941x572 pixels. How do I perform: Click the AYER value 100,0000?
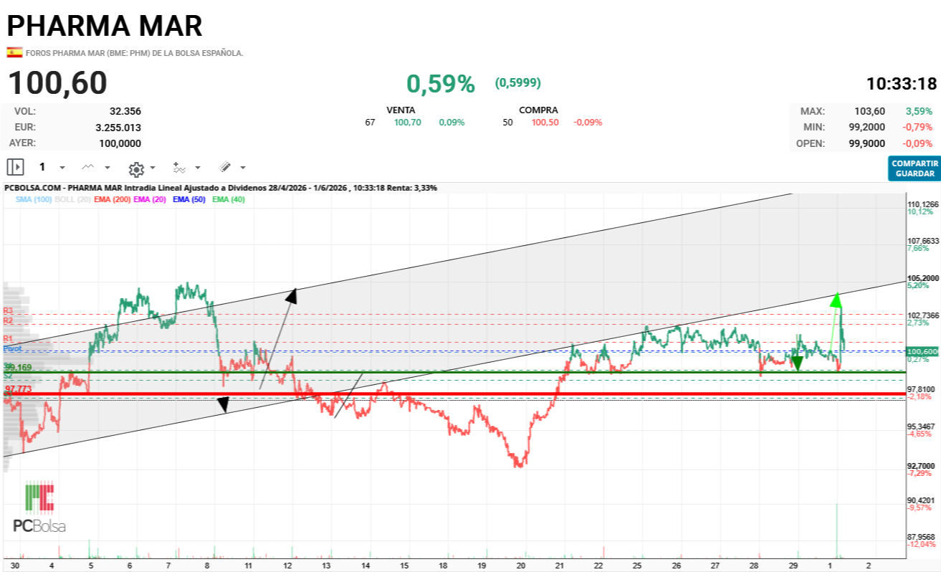[120, 143]
